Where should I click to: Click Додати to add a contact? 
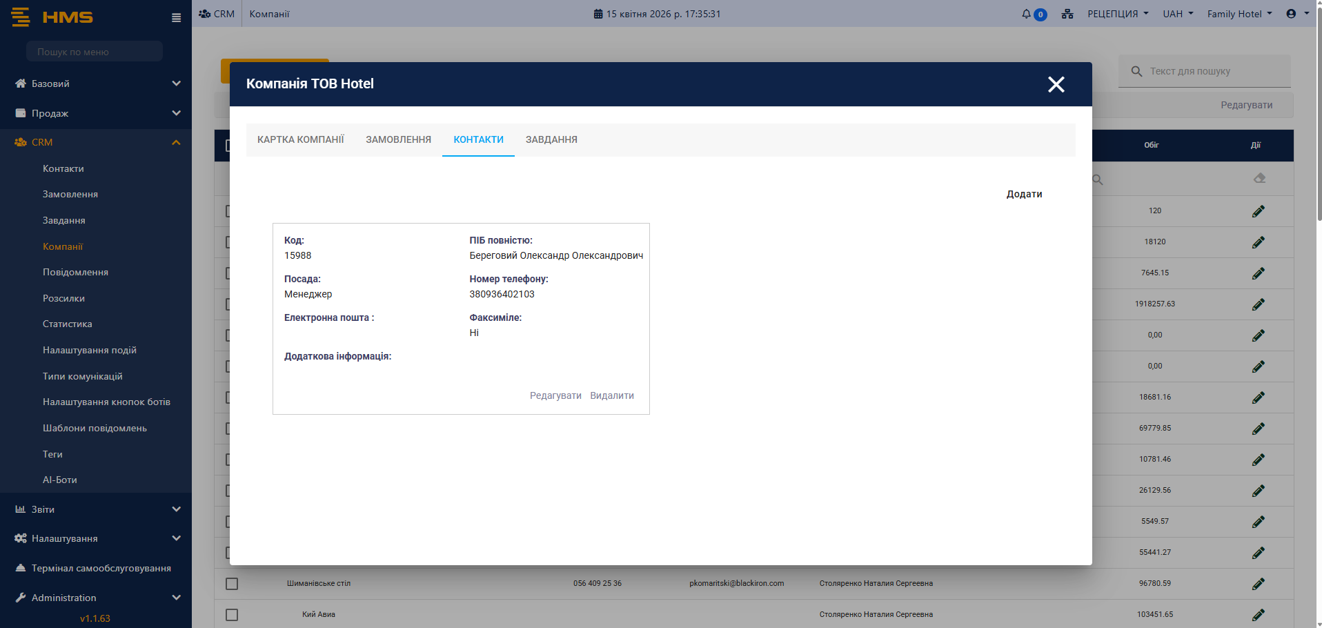(1024, 194)
